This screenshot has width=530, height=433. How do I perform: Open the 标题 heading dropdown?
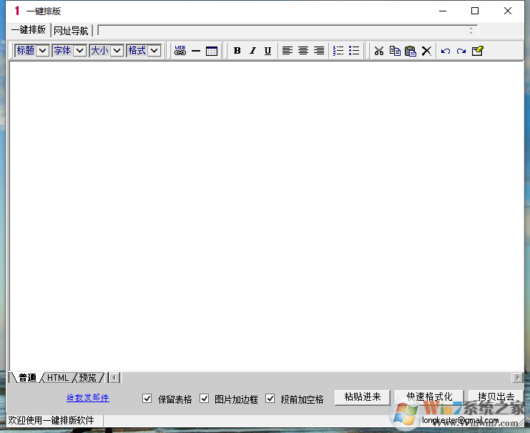42,51
